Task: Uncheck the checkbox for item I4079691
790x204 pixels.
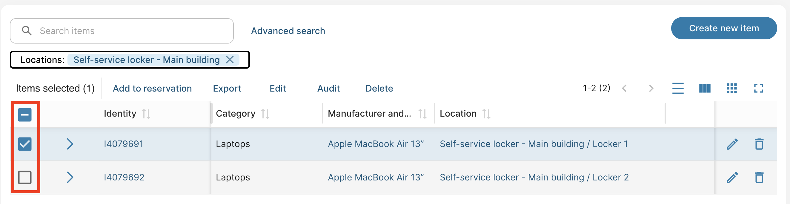Action: click(x=25, y=144)
